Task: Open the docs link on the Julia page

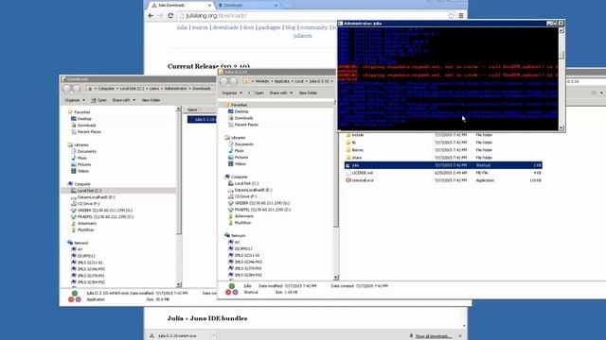Action: (248, 27)
